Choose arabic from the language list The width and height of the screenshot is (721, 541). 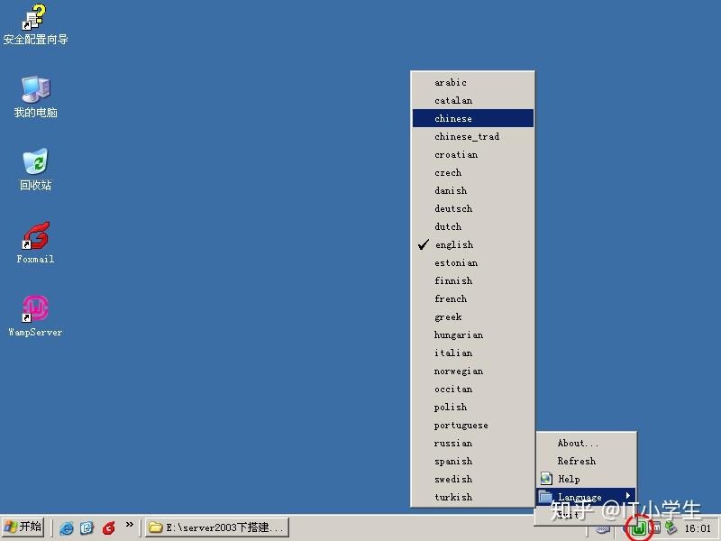(x=472, y=82)
